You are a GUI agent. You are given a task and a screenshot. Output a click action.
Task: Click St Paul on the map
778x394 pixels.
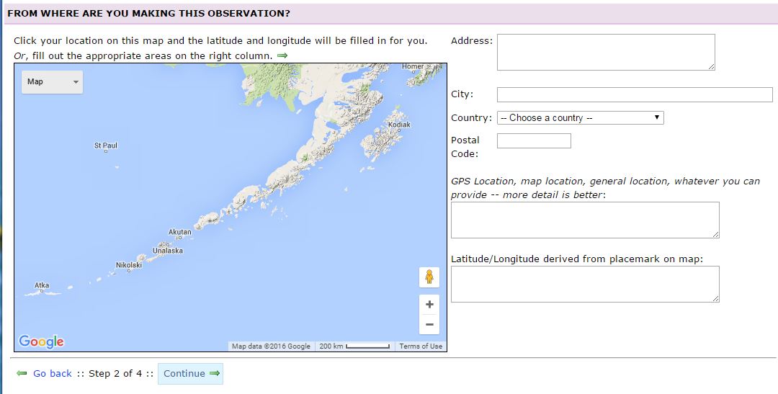106,146
